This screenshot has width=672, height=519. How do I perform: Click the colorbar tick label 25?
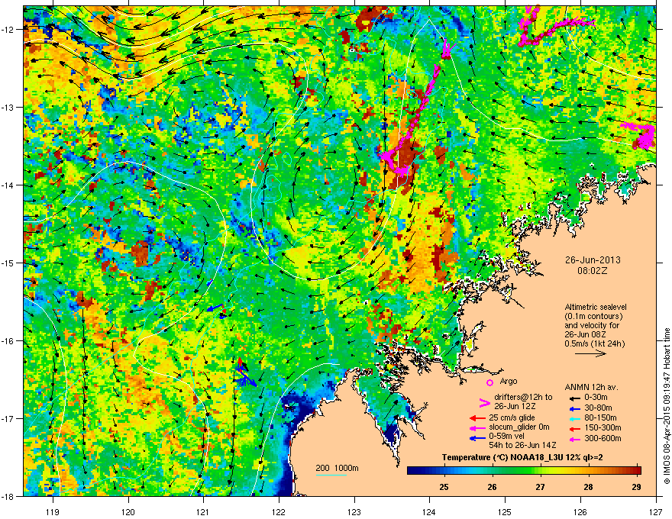point(444,487)
